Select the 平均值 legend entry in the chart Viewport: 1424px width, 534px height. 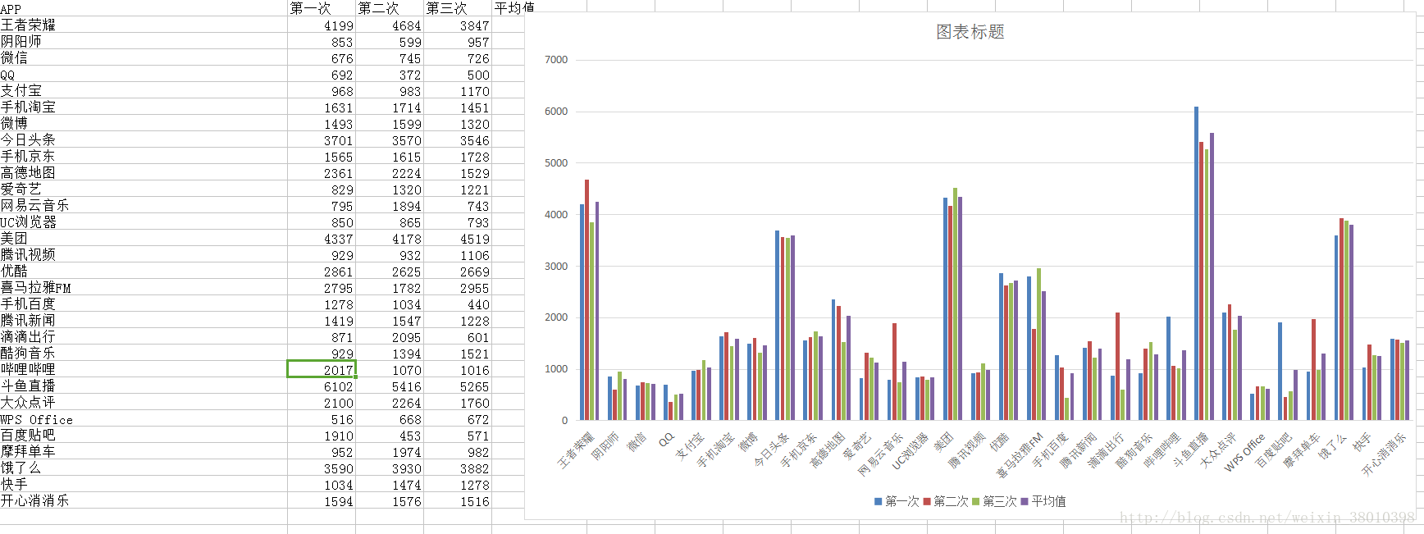pos(1043,501)
